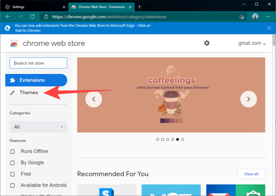
Task: Reload the page with refresh icon
Action: click(32, 17)
